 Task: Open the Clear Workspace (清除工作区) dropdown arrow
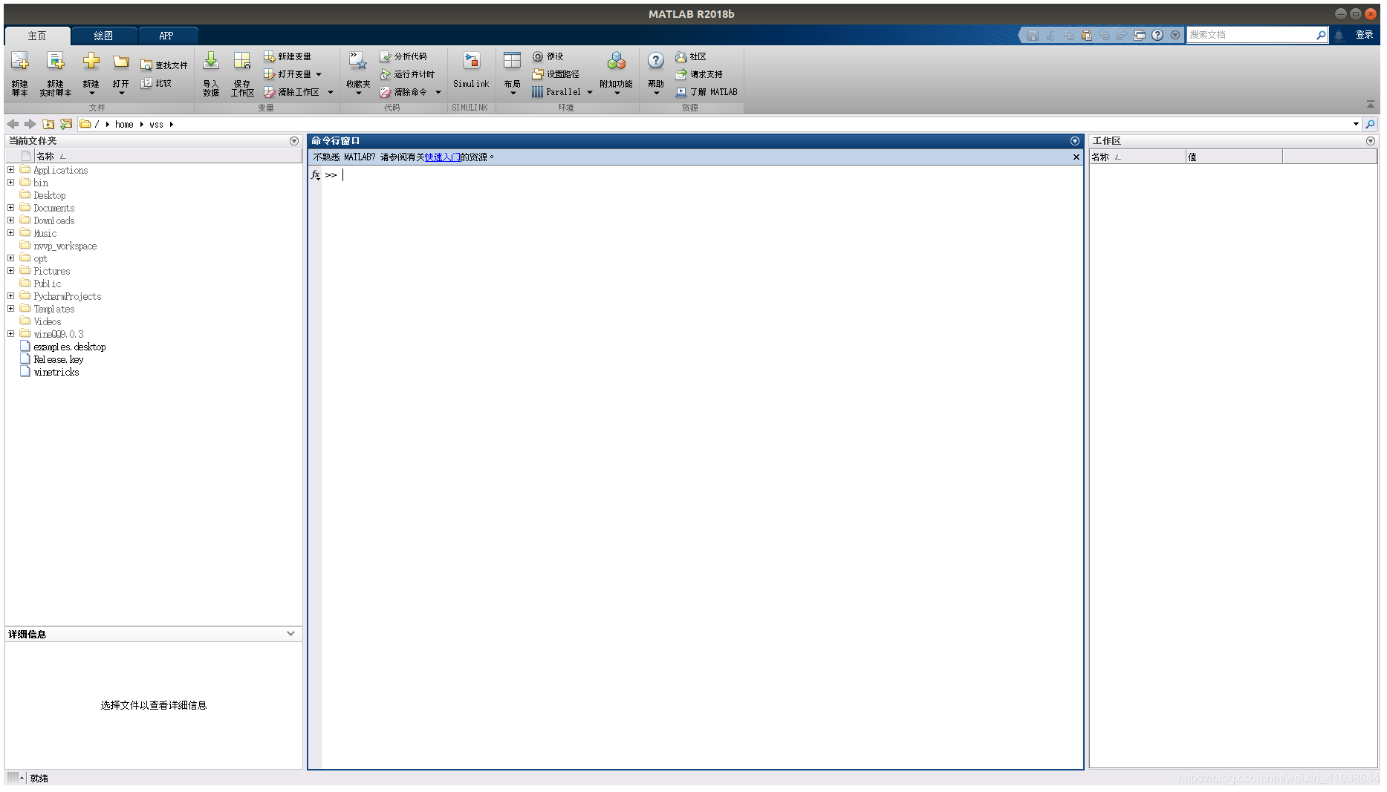point(331,92)
